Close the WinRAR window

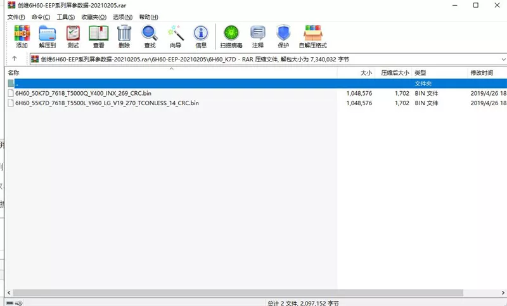pyautogui.click(x=497, y=5)
